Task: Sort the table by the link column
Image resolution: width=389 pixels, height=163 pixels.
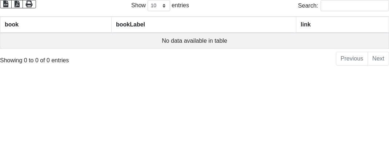Action: (x=306, y=25)
